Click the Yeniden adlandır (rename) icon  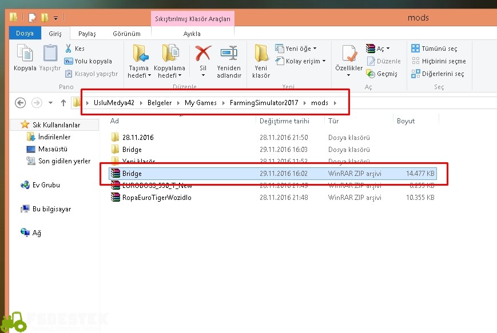(228, 55)
